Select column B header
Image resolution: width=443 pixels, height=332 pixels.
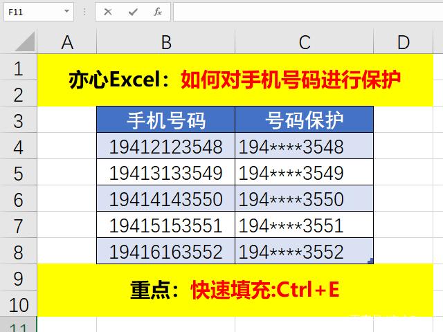point(166,43)
